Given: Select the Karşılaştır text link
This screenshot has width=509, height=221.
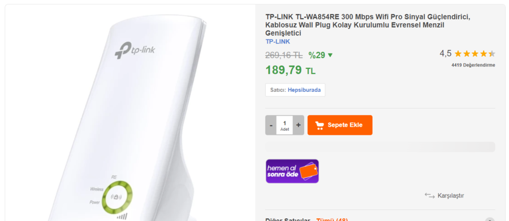Looking at the screenshot, I should point(451,196).
